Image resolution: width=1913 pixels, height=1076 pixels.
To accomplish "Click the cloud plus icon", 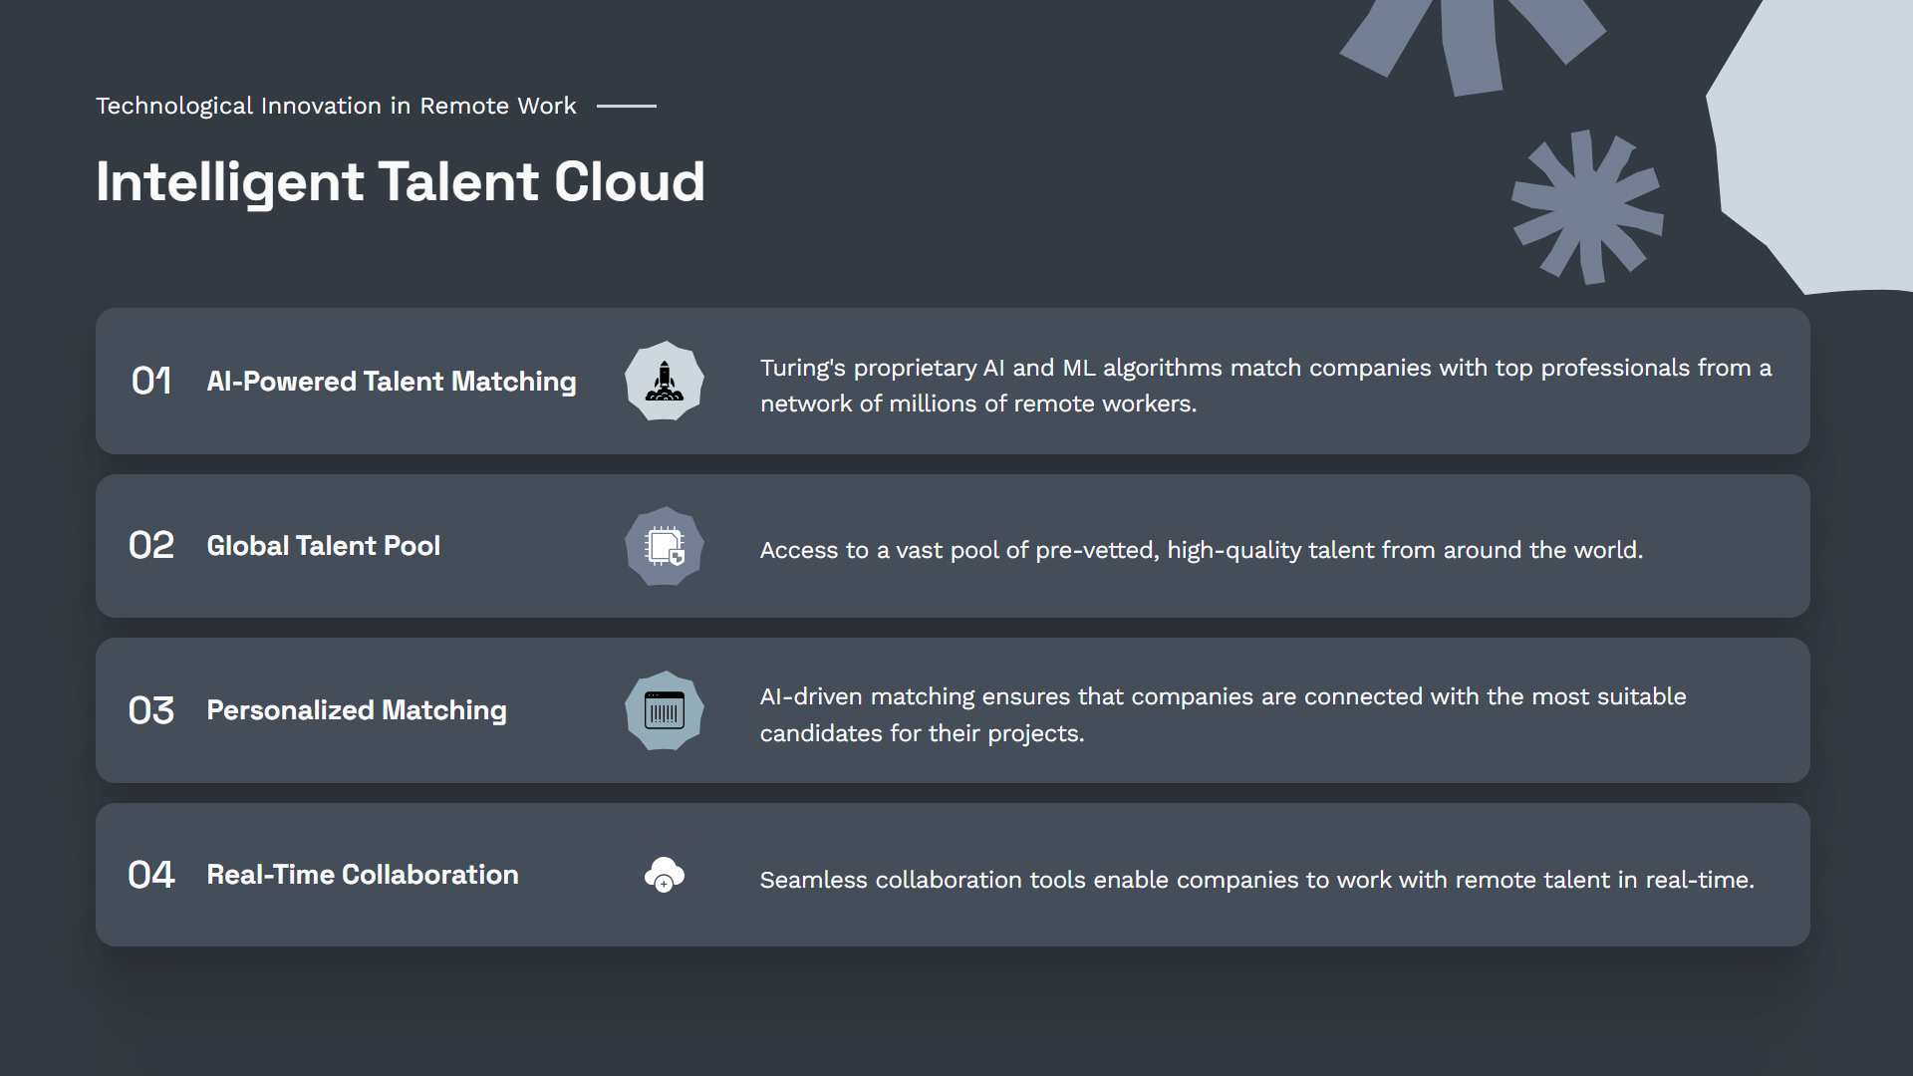I will [665, 875].
